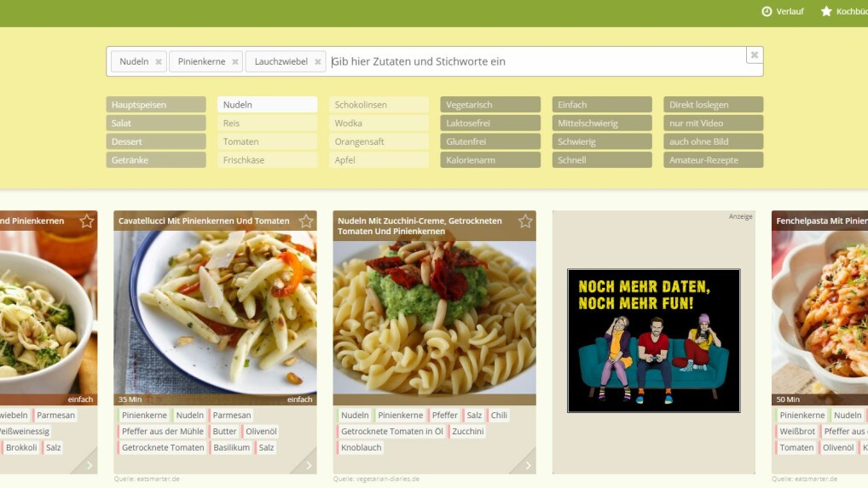The image size is (868, 488).
Task: Toggle Glutenfrei filter
Action: (x=490, y=141)
